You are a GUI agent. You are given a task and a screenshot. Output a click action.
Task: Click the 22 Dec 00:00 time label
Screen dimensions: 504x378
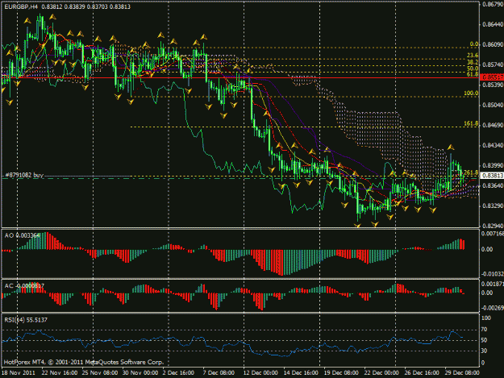381,373
